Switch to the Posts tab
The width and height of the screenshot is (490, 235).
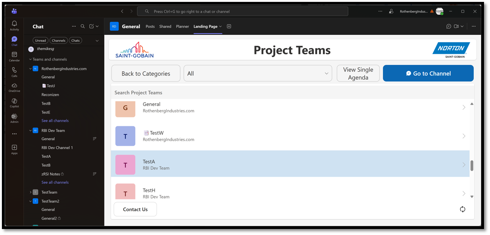[150, 26]
